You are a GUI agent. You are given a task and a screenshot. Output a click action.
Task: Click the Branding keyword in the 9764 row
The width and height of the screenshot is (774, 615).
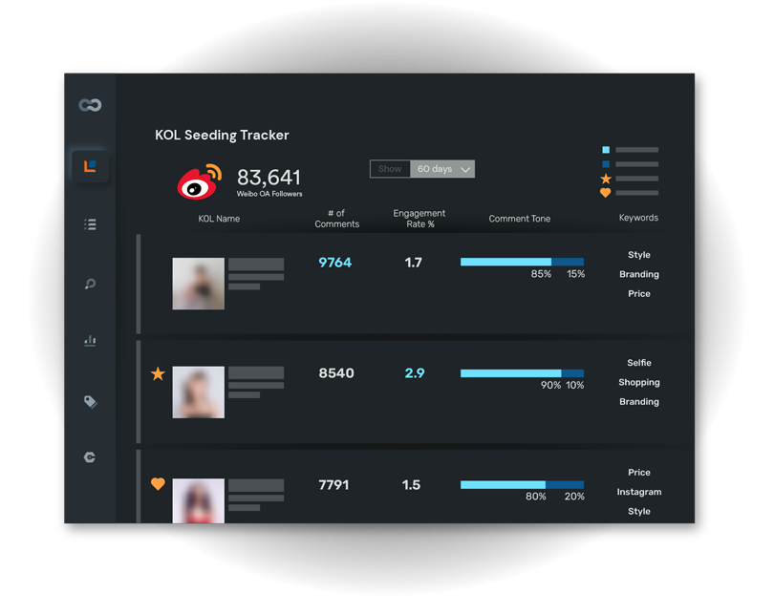(639, 274)
